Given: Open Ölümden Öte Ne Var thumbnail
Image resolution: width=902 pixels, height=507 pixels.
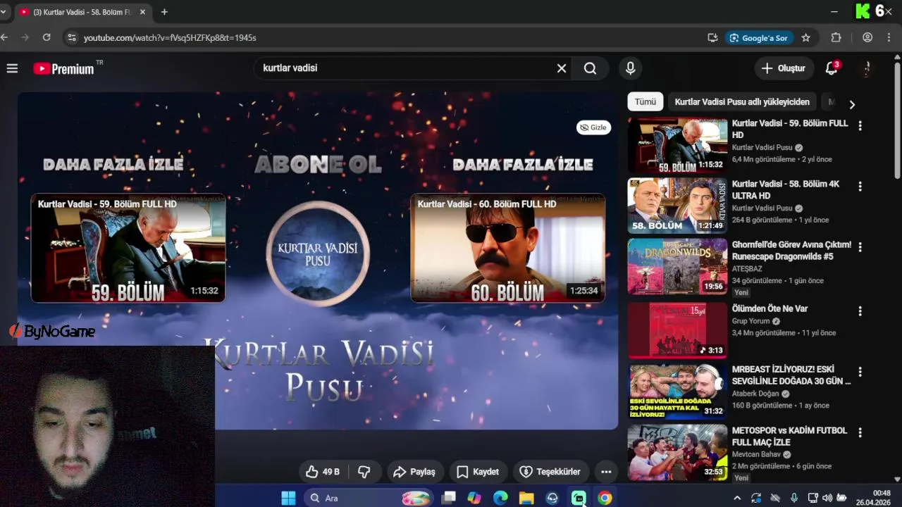Looking at the screenshot, I should click(677, 330).
